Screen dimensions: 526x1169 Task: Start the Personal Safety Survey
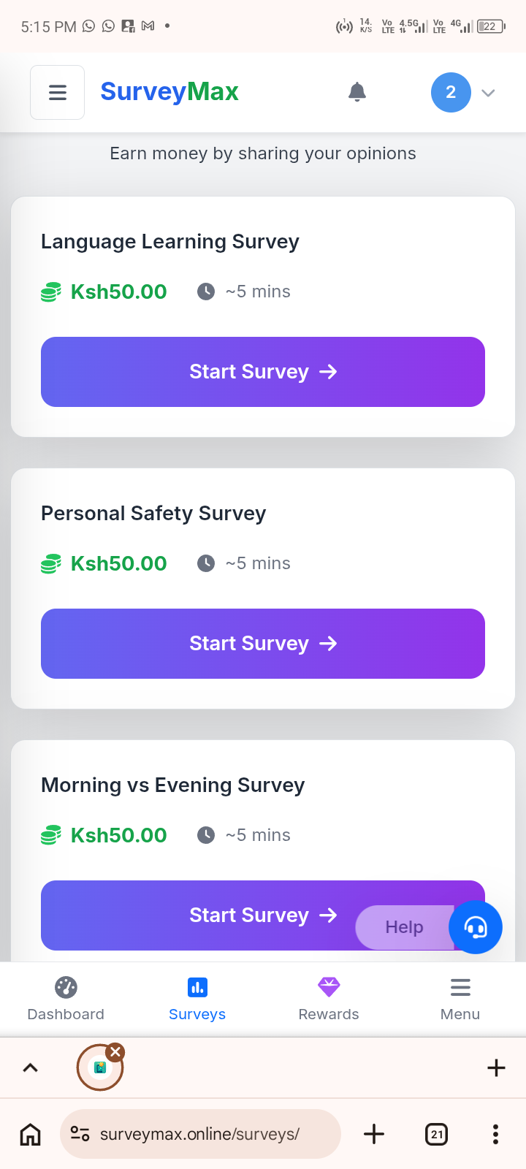click(x=263, y=644)
